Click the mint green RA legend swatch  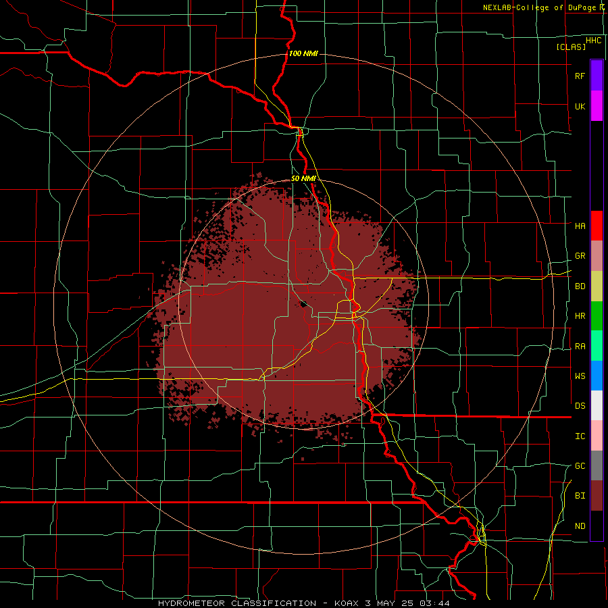[597, 346]
